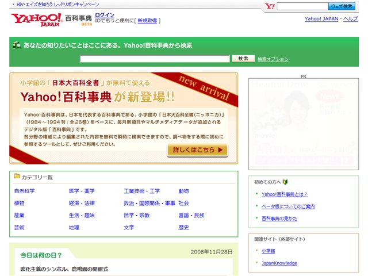Open the ログイン link
The height and width of the screenshot is (276, 368).
pyautogui.click(x=105, y=15)
